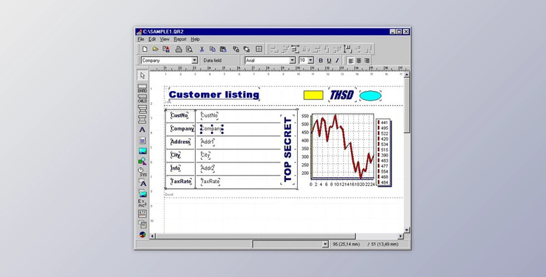The image size is (546, 277).
Task: Open the Report menu
Action: (x=180, y=39)
